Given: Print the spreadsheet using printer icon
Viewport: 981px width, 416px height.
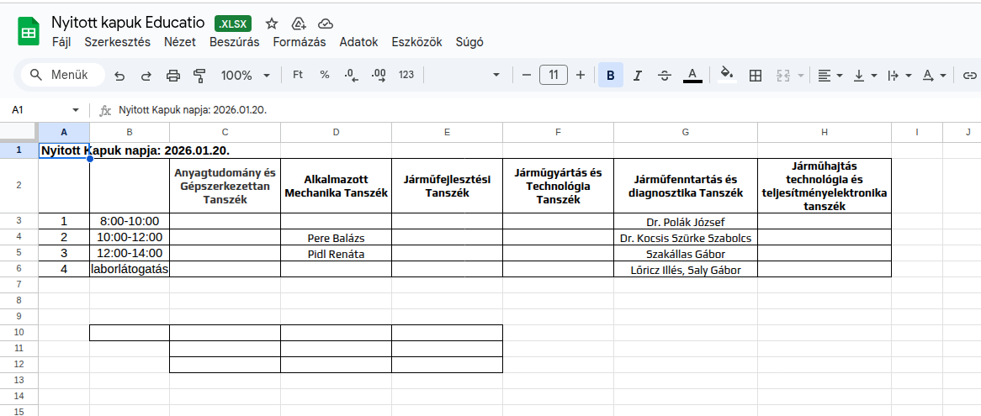Looking at the screenshot, I should [x=172, y=76].
